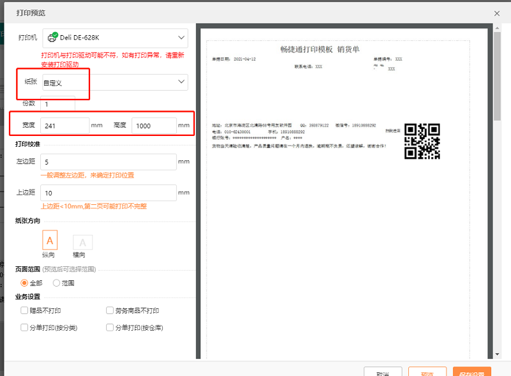Select the 范围 page range radio button
Viewport: 511px width, 376px height.
tap(56, 283)
